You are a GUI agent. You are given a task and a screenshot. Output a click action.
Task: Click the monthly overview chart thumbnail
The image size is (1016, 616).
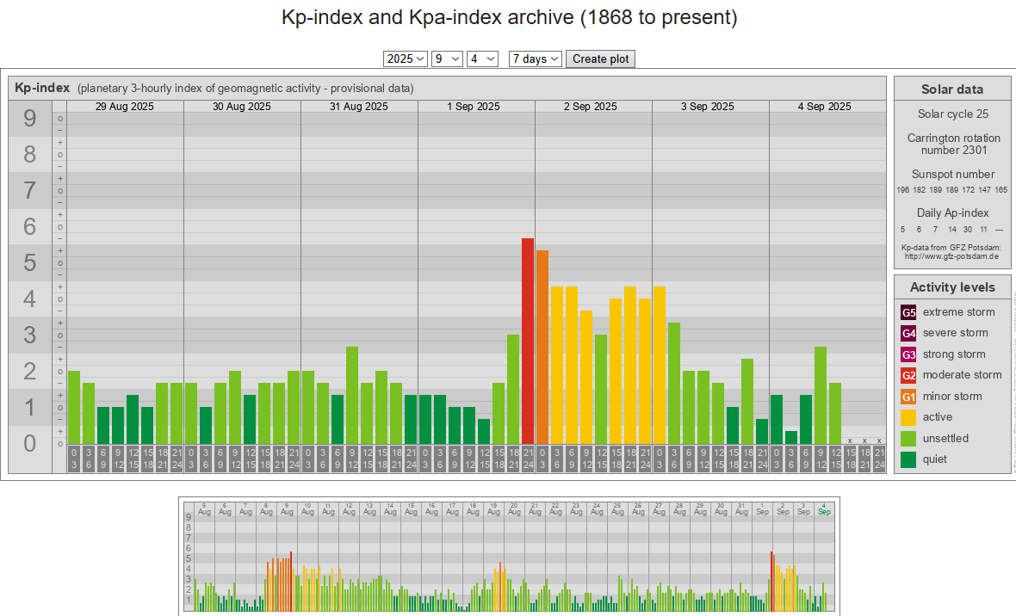pyautogui.click(x=509, y=556)
